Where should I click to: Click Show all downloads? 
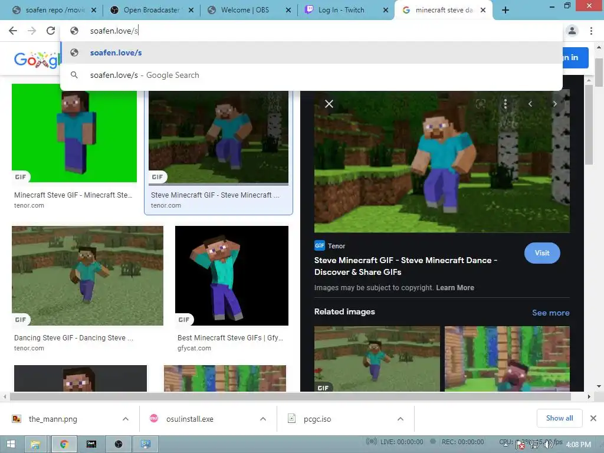[x=559, y=418]
